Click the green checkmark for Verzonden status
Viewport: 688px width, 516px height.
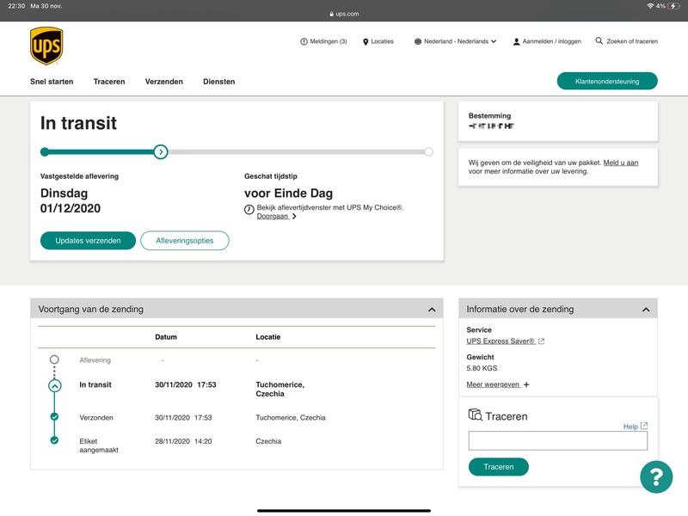[54, 416]
